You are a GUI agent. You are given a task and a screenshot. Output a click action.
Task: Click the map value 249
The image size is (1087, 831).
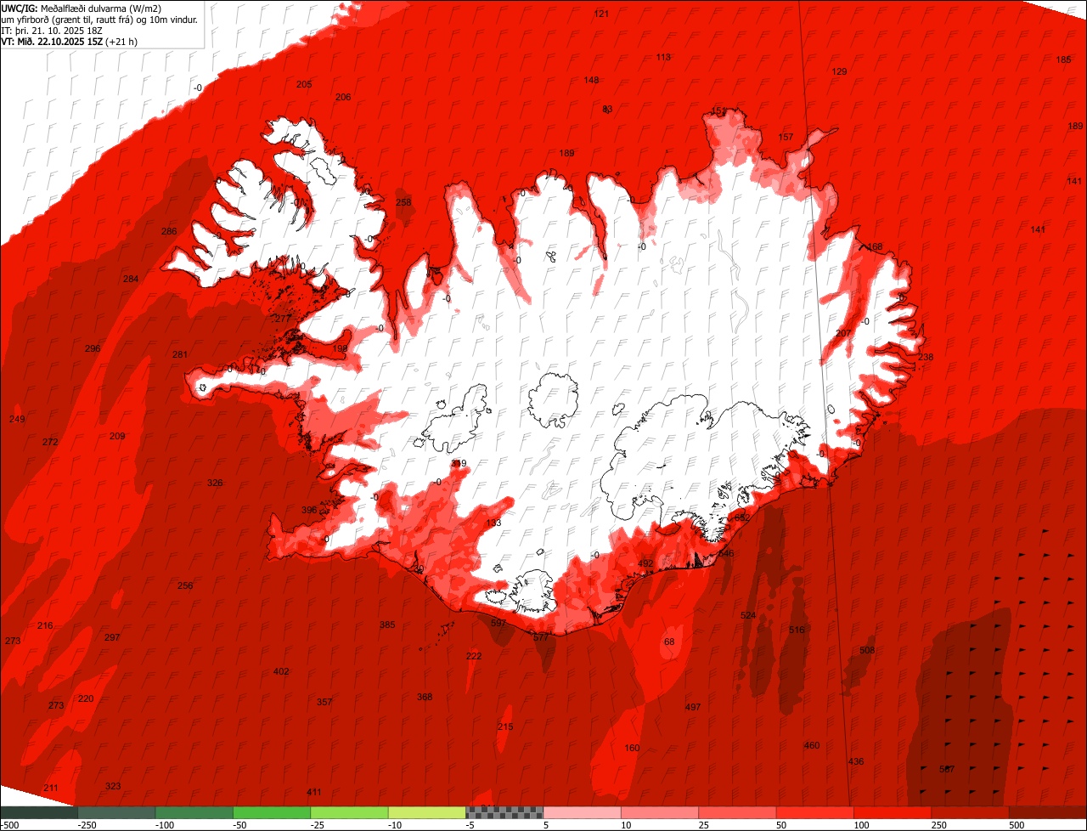pyautogui.click(x=17, y=419)
